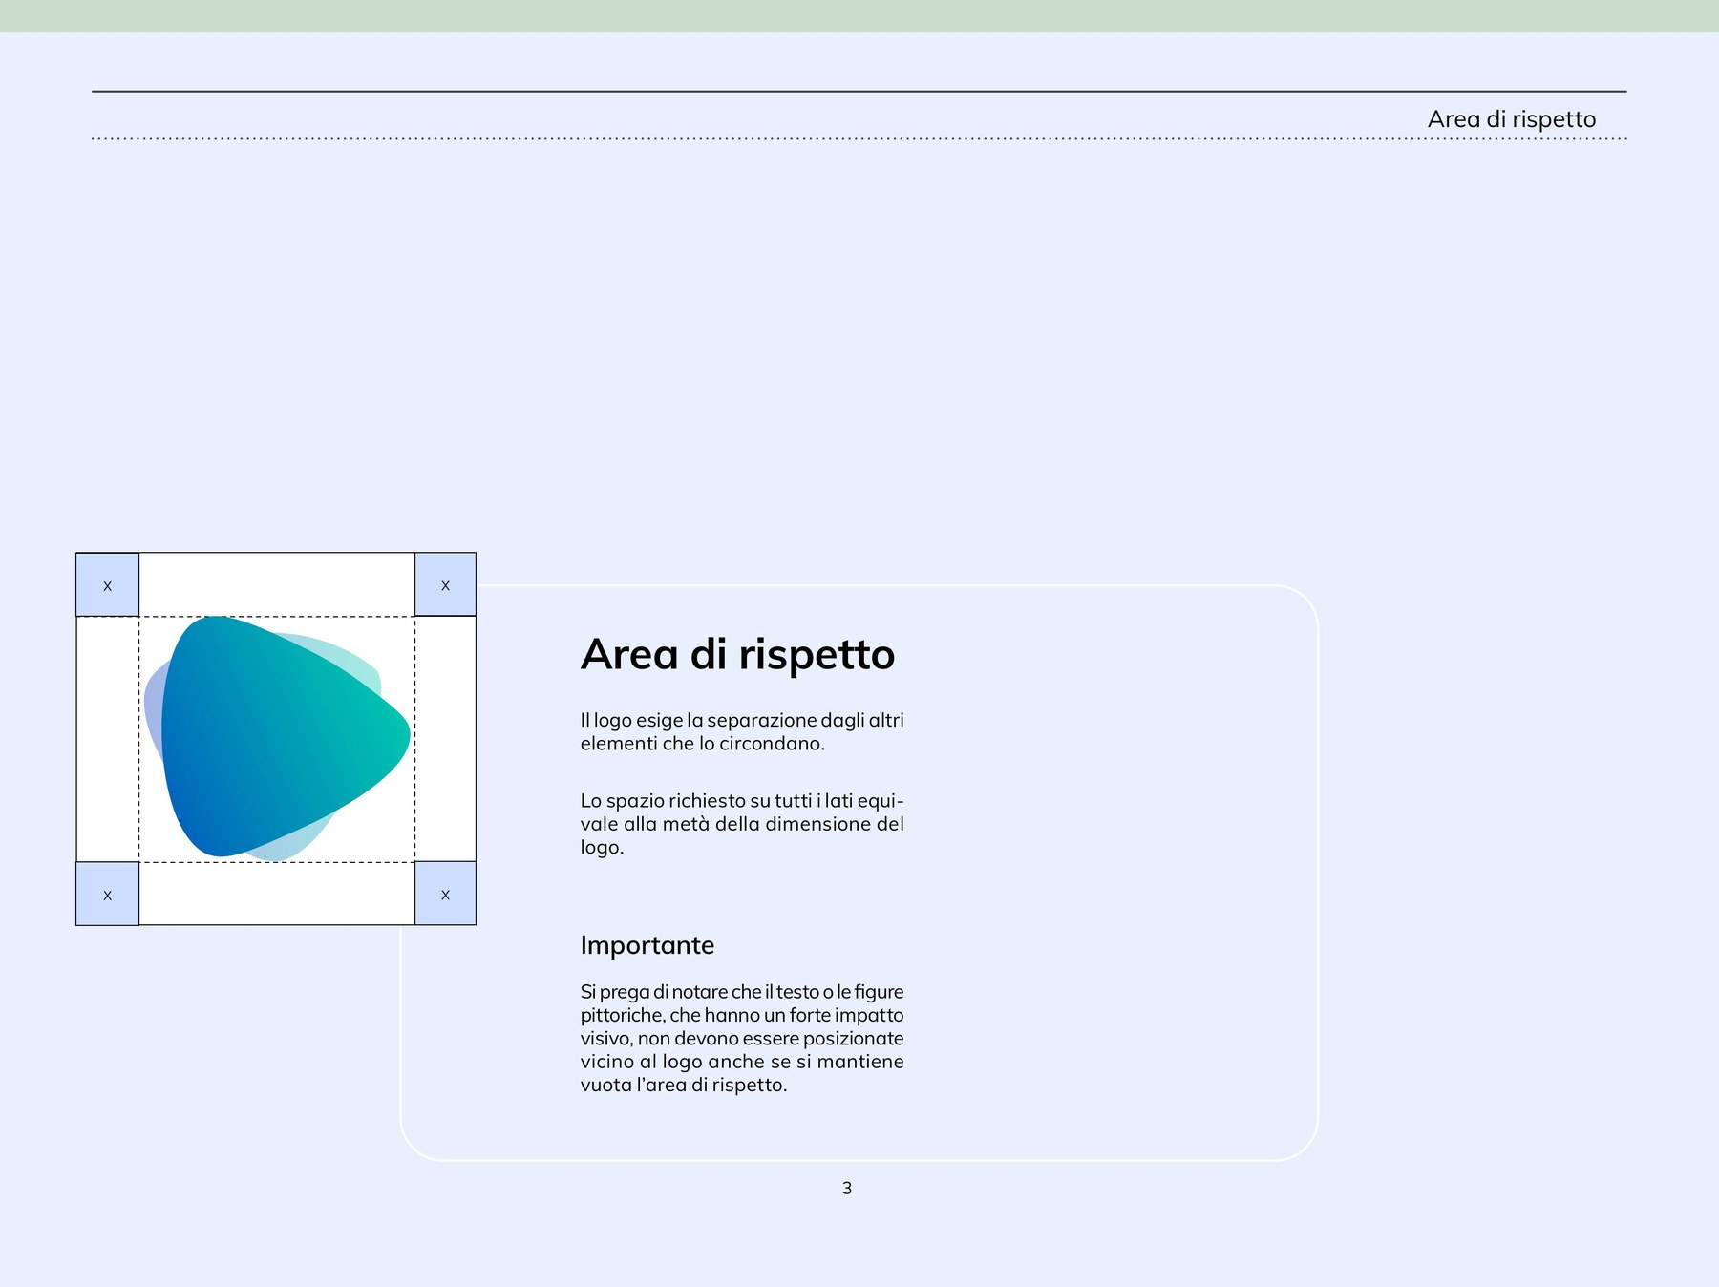Click the 'Importante' subheading
This screenshot has height=1287, width=1719.
(x=647, y=945)
